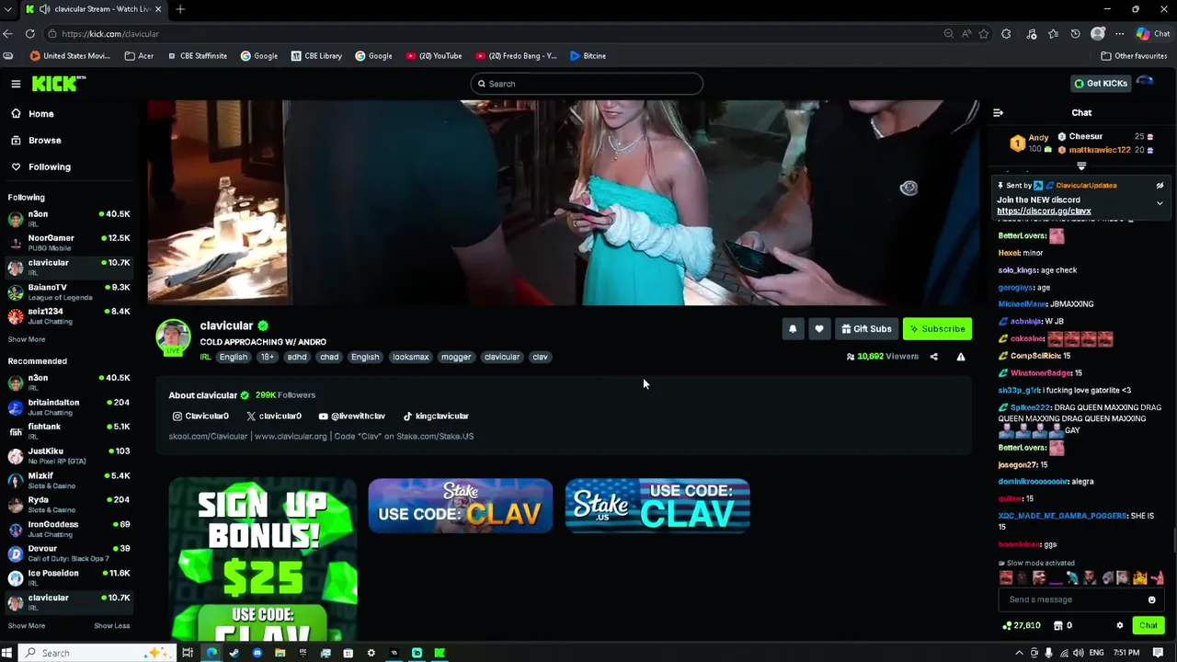The height and width of the screenshot is (662, 1177).
Task: Go to Browse in sidebar
Action: (x=44, y=141)
